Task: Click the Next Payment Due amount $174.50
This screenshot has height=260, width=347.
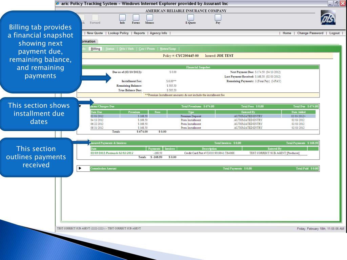Action: [x=260, y=72]
